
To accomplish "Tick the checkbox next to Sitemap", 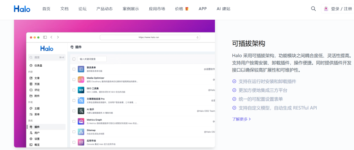I will pos(74,132).
